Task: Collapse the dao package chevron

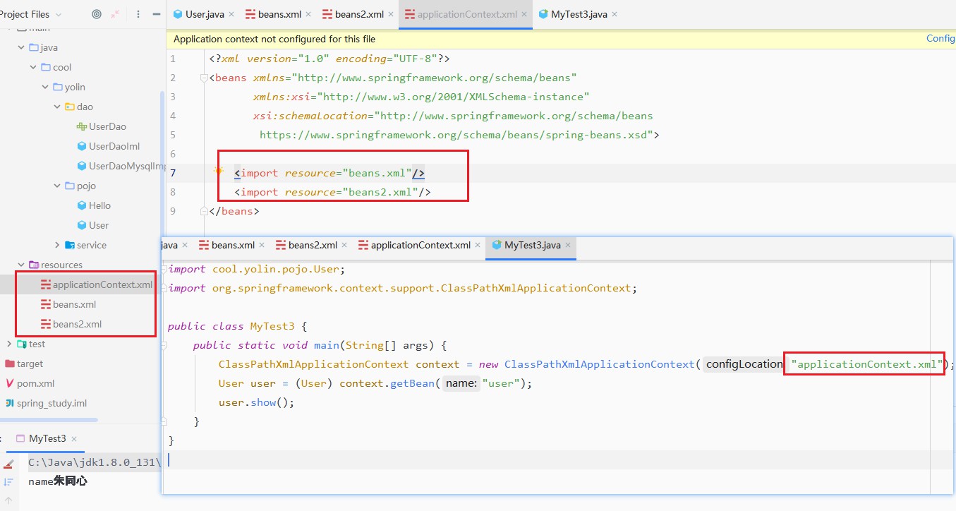Action: [x=58, y=107]
